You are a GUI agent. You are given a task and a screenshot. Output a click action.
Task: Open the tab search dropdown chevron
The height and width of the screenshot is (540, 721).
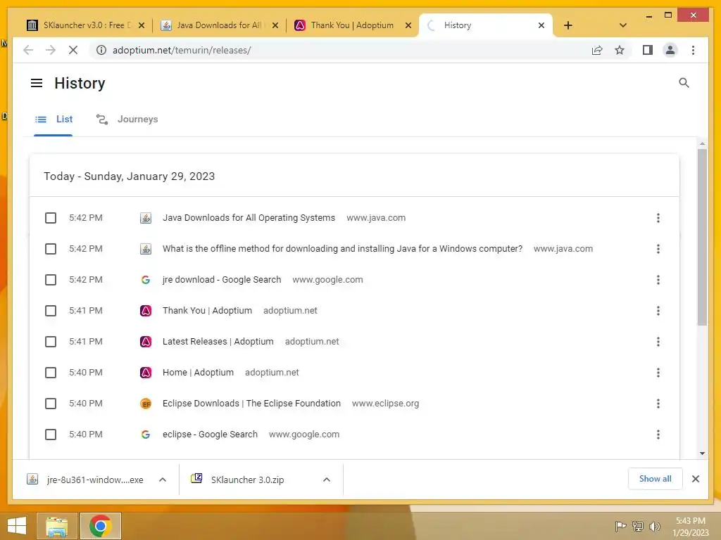[x=622, y=25]
